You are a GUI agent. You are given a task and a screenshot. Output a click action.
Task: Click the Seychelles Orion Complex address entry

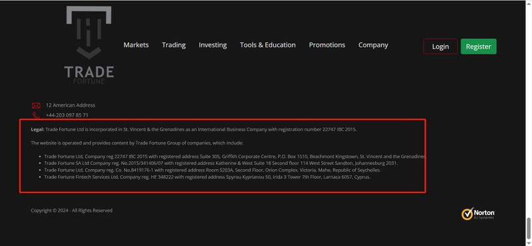click(x=212, y=170)
